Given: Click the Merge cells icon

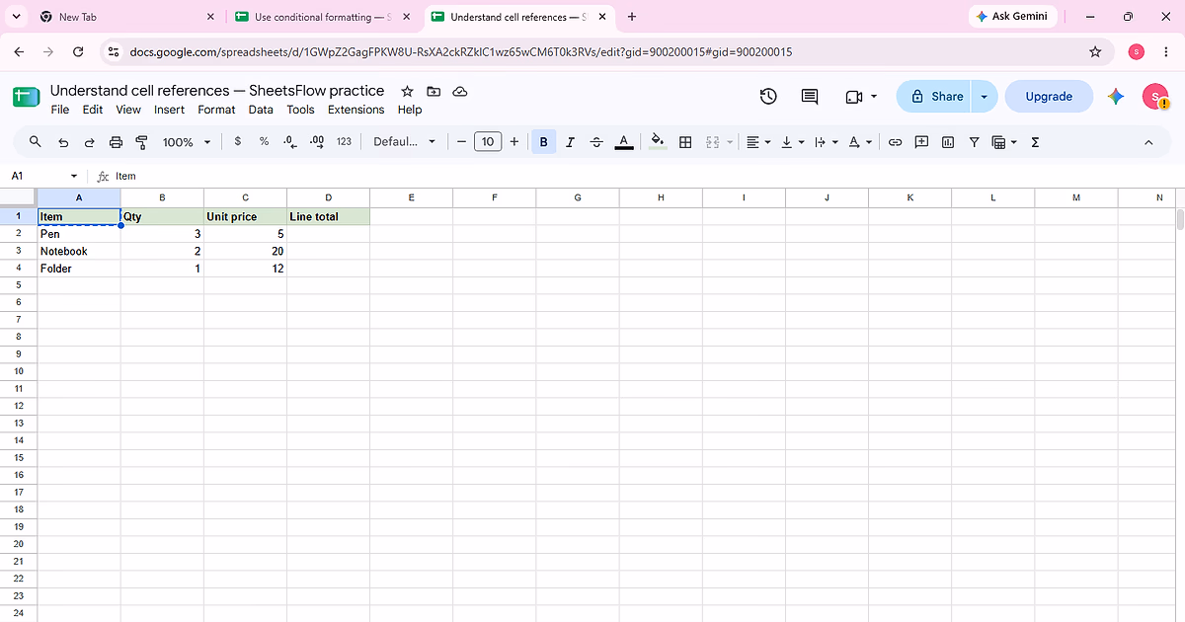Looking at the screenshot, I should (712, 142).
